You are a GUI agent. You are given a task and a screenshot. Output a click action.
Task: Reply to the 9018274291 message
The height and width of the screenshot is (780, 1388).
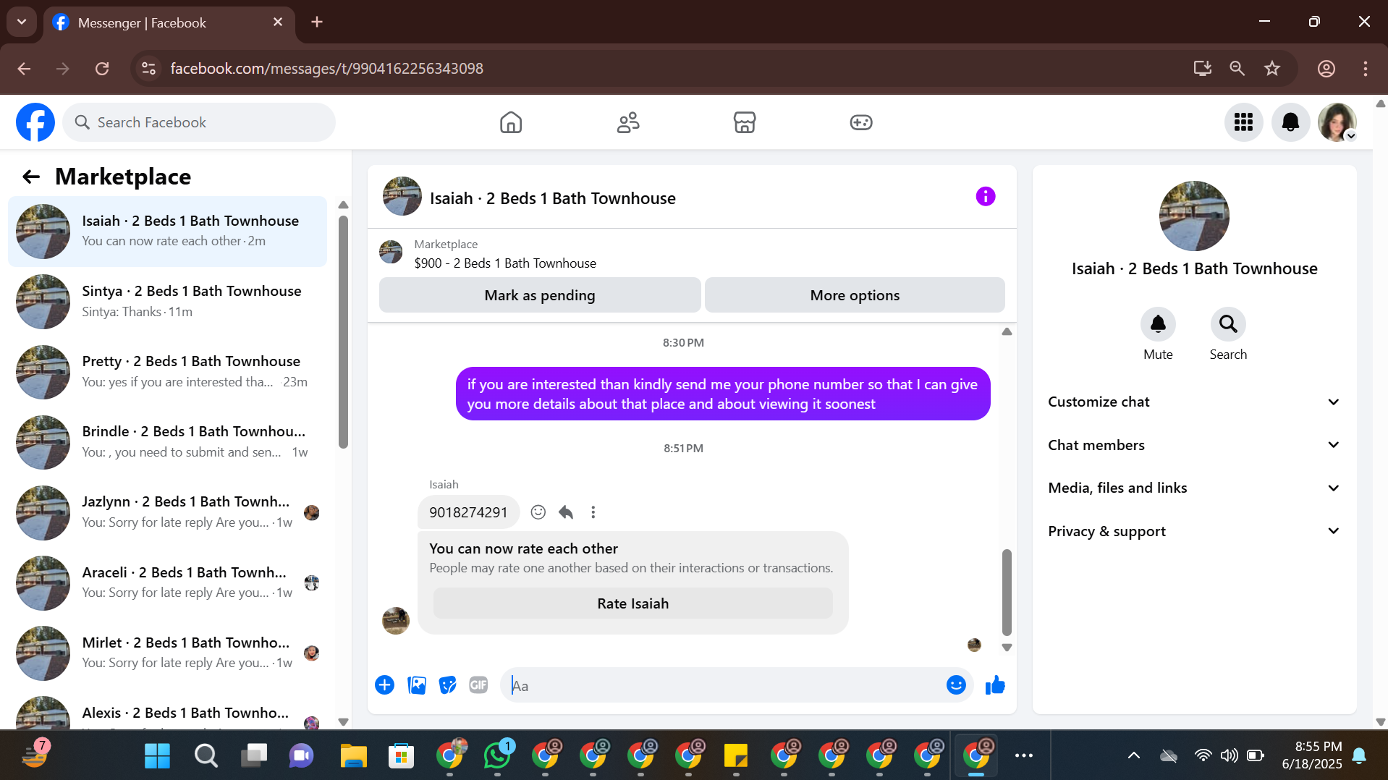(566, 512)
